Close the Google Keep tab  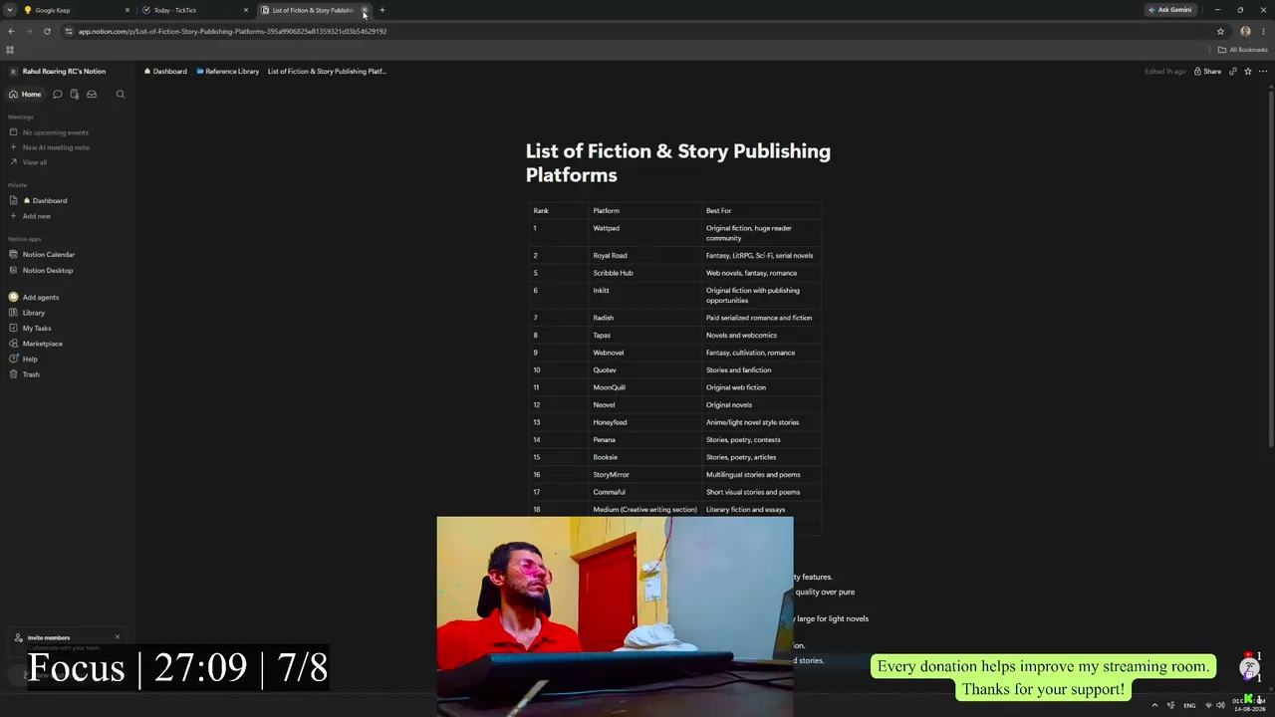[x=127, y=10]
